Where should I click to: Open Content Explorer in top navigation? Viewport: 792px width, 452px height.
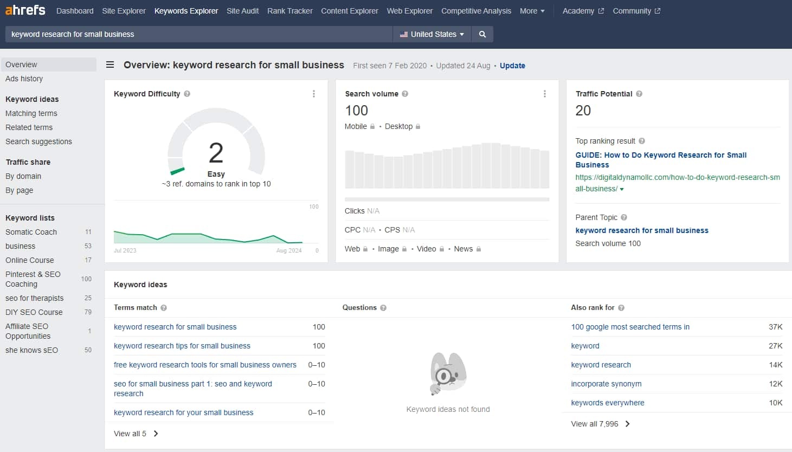(349, 11)
